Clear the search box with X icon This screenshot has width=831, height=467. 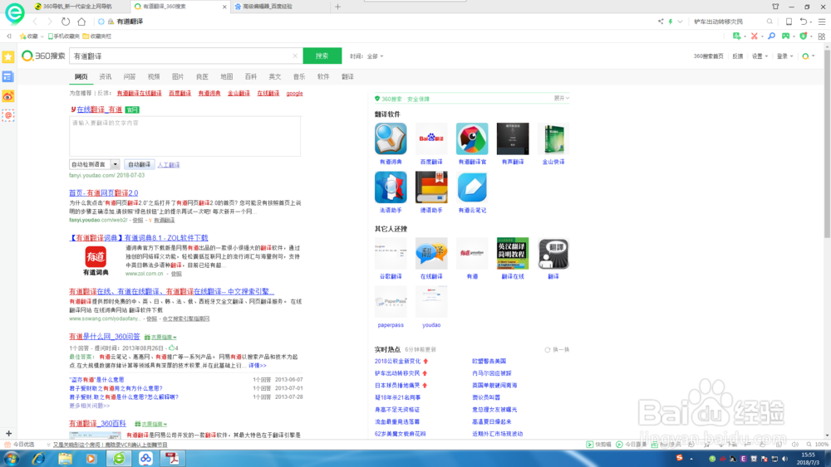(295, 56)
